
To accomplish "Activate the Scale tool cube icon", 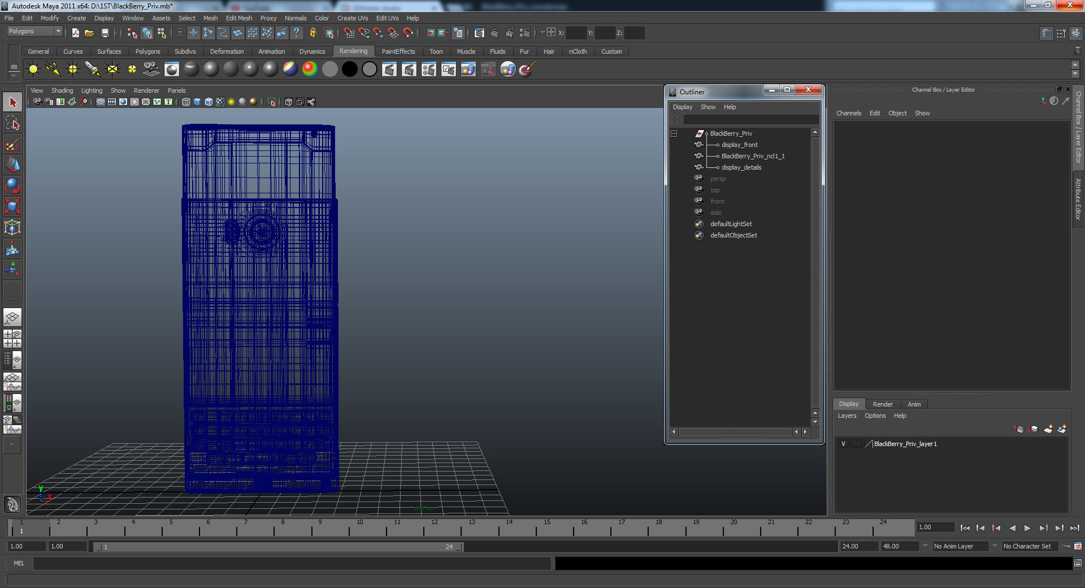I will click(x=12, y=206).
